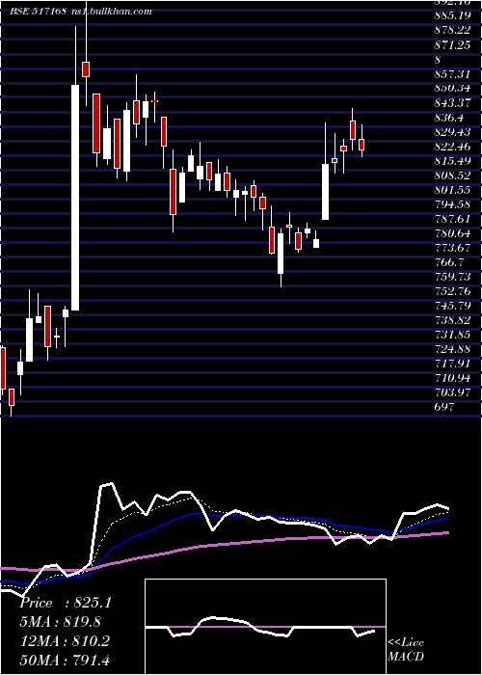Viewport: 482px width, 675px height.
Task: Select the 752.76 price axis label
Action: 453,291
